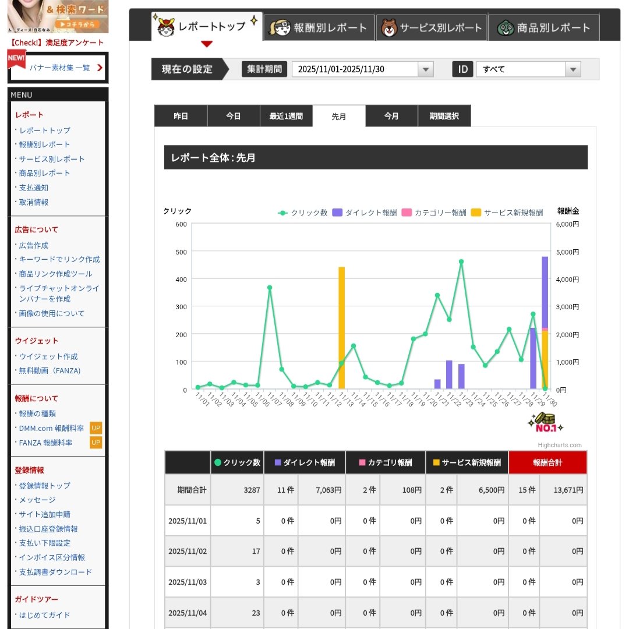Viewport: 629px width, 629px height.
Task: Select the 今月 period tab
Action: point(391,116)
